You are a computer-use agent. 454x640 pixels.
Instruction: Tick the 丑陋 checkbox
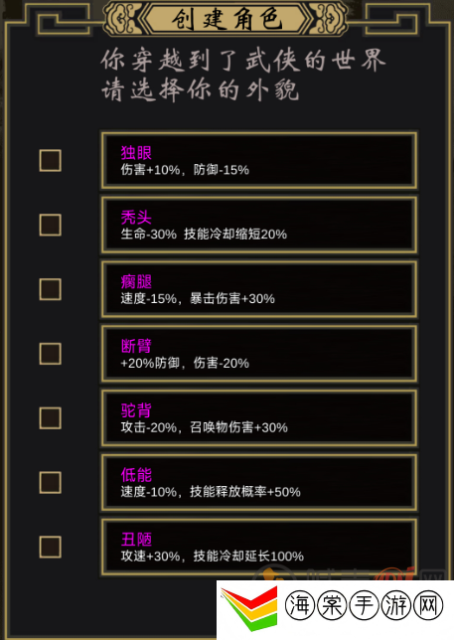(51, 547)
